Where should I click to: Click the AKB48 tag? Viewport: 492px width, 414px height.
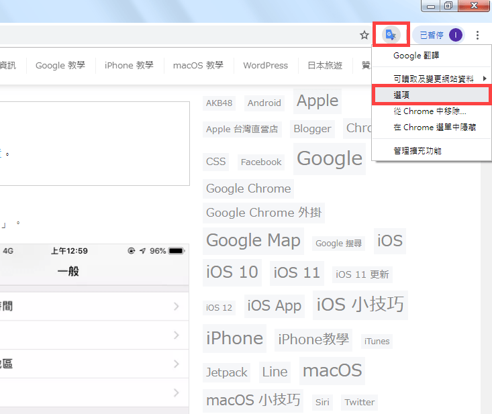(219, 103)
